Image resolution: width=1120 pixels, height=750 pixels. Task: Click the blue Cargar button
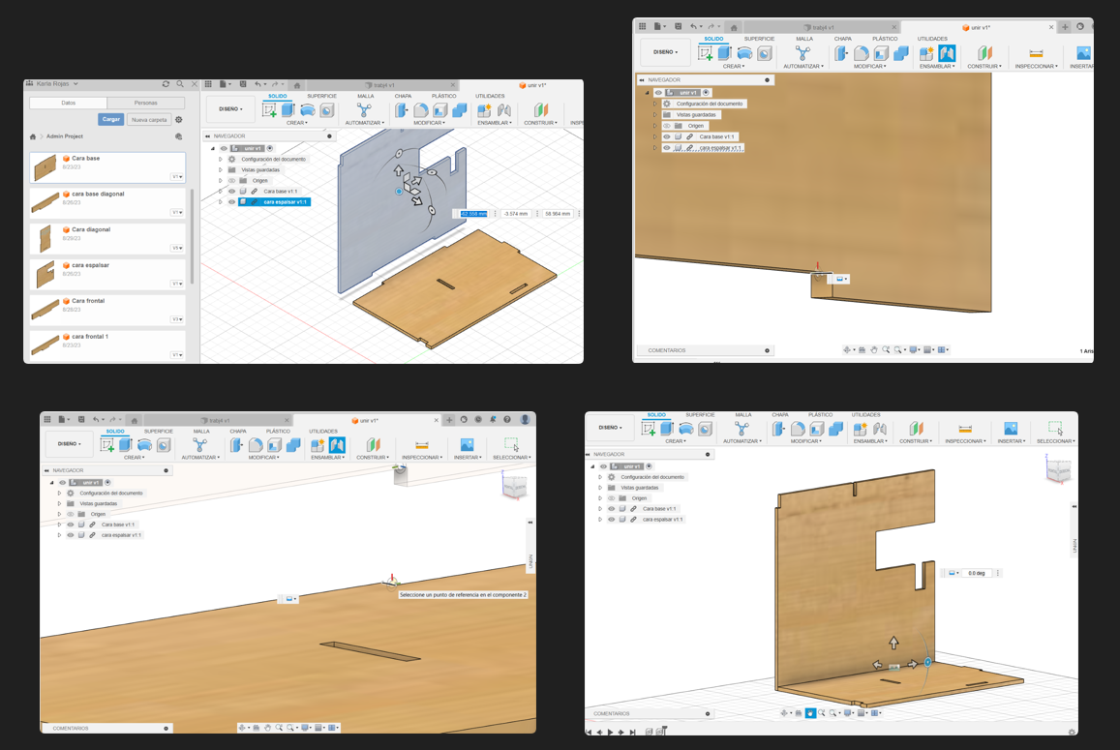(x=110, y=119)
